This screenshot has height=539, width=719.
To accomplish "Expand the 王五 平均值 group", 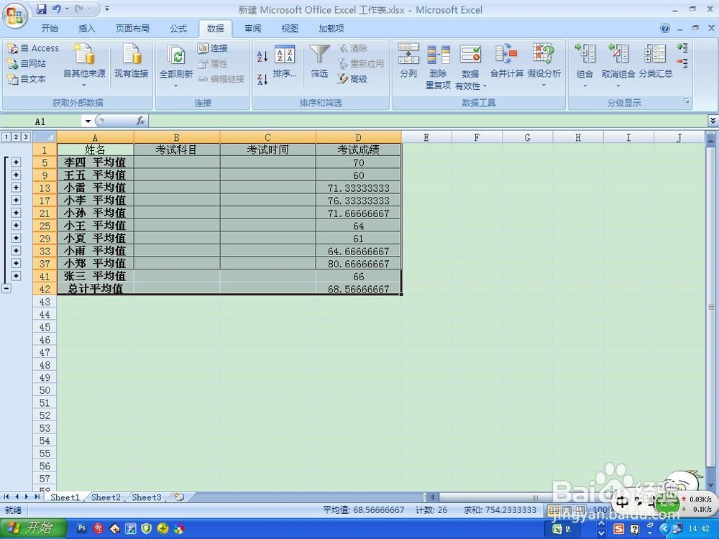I will [x=16, y=175].
